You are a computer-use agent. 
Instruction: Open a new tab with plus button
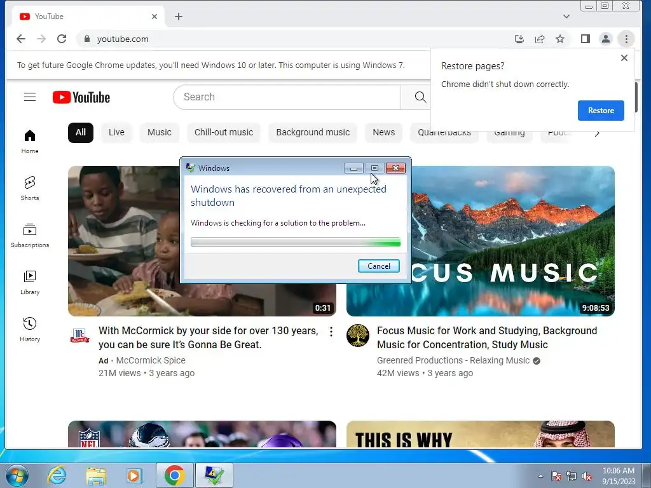[179, 17]
